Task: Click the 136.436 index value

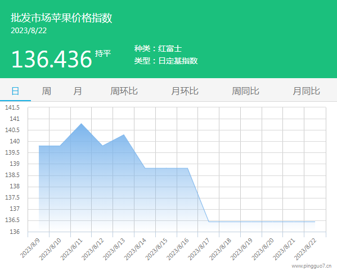Action: pyautogui.click(x=52, y=59)
